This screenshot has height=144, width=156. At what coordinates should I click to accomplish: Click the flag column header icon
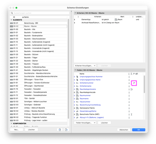click(134, 74)
